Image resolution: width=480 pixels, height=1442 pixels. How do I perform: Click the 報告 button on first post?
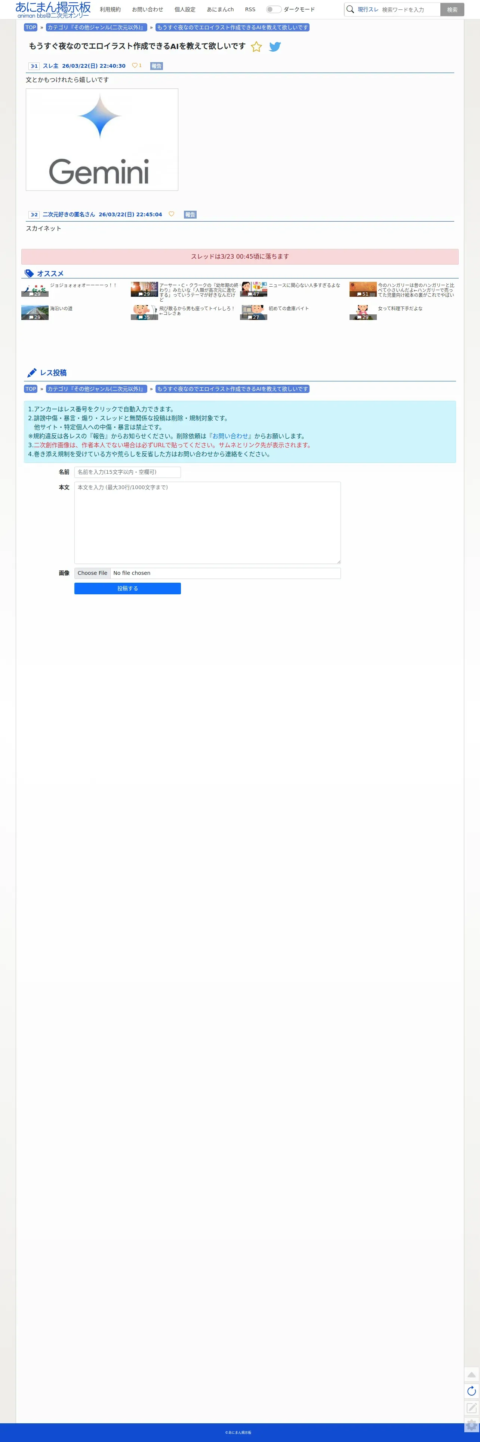coord(157,66)
